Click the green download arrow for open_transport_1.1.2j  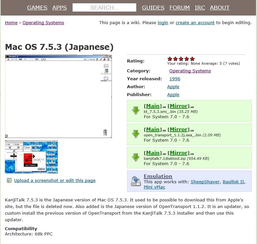(x=136, y=134)
